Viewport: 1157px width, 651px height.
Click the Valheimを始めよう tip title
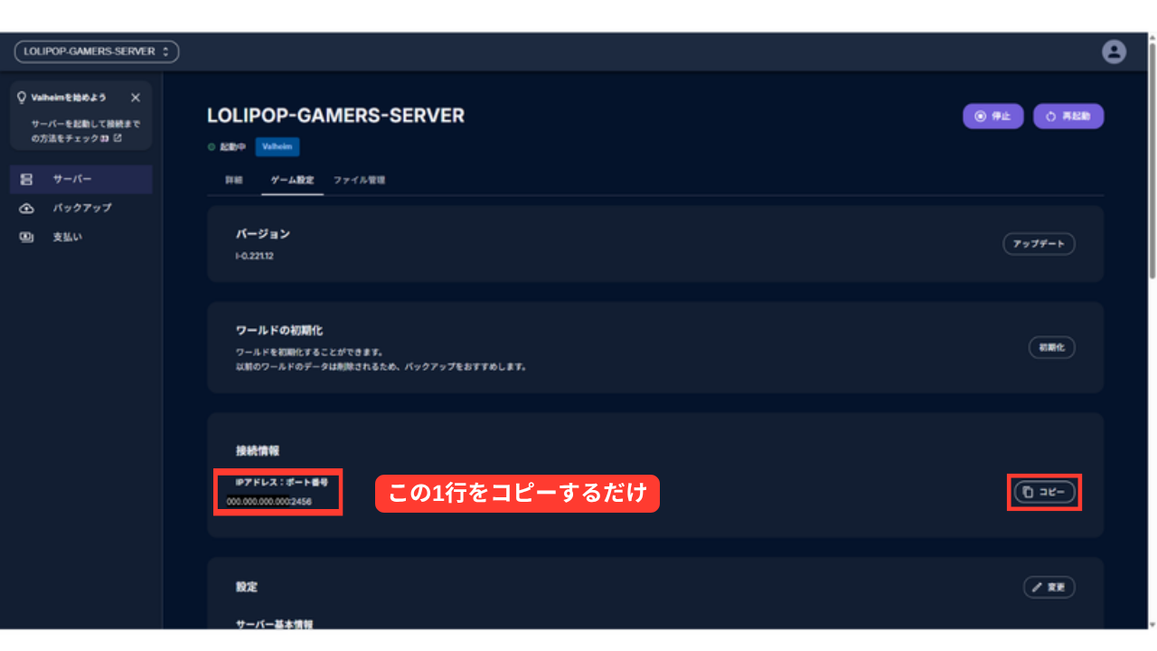[x=69, y=98]
